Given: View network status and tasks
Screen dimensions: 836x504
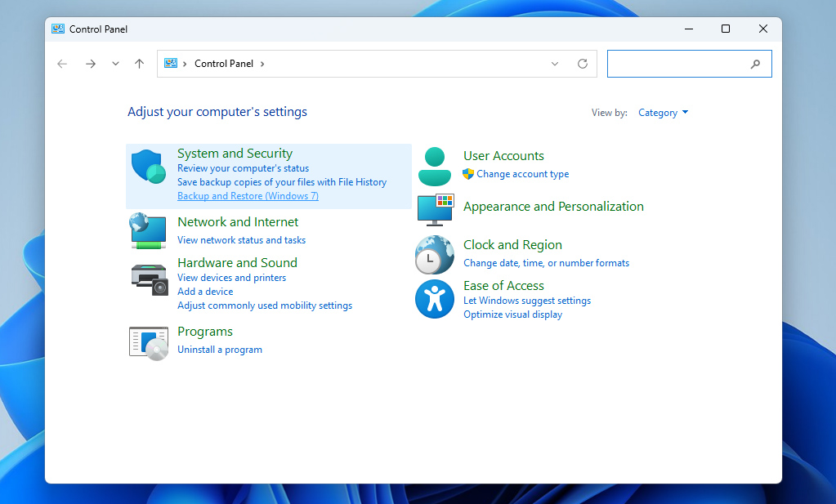Looking at the screenshot, I should tap(242, 240).
